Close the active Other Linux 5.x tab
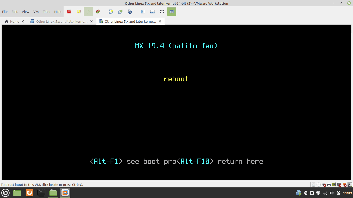 pos(160,21)
